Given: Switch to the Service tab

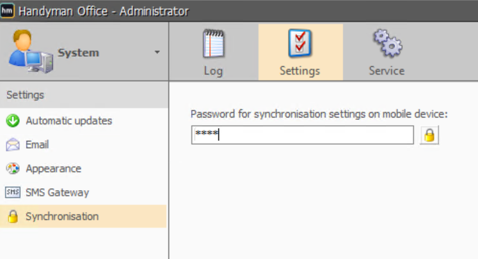Looking at the screenshot, I should [x=387, y=52].
